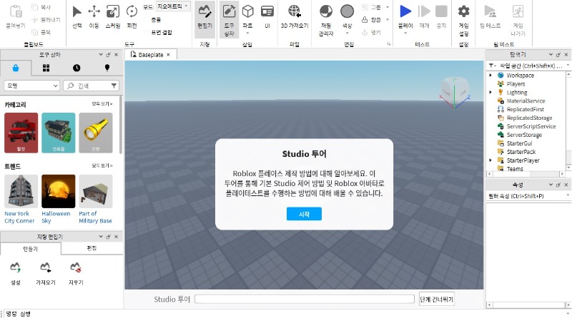Open the 플레이 dropdown arrow

click(405, 34)
